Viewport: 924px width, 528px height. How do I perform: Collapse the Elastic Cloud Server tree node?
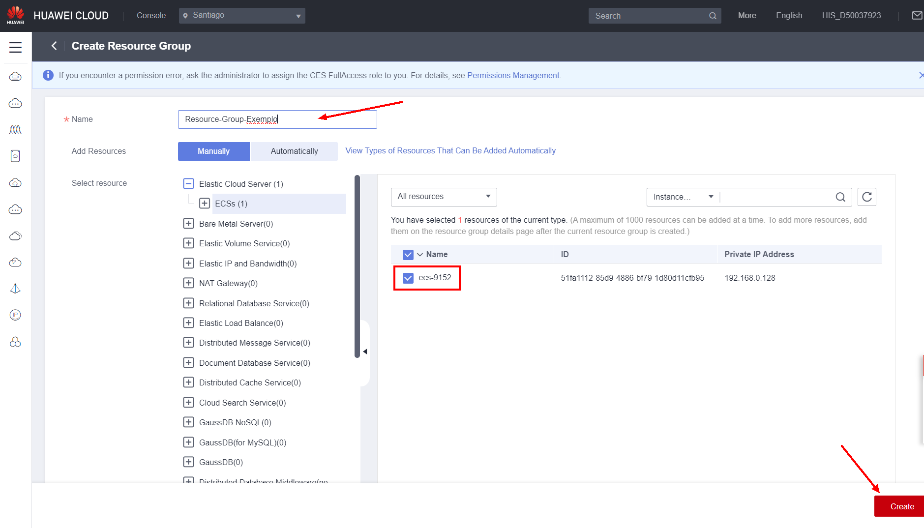coord(188,184)
